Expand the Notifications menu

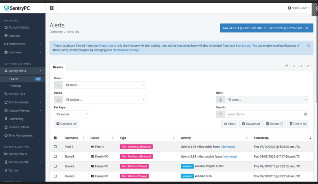[22, 44]
